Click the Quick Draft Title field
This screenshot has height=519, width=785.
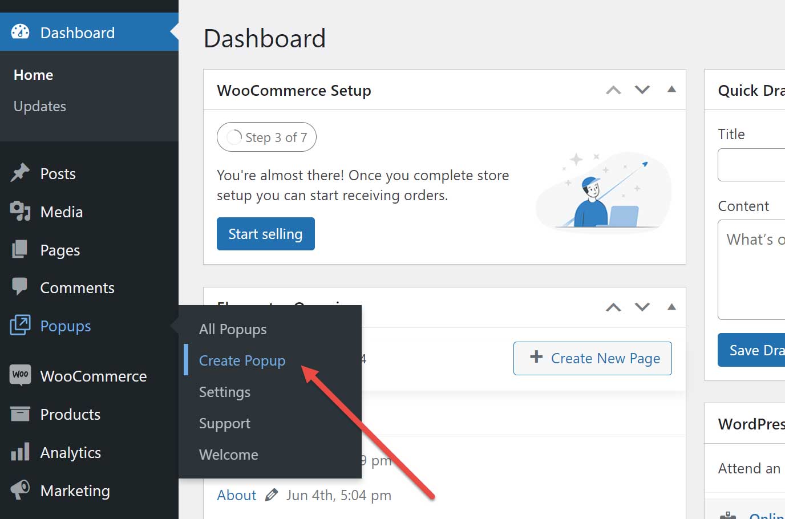coord(751,165)
